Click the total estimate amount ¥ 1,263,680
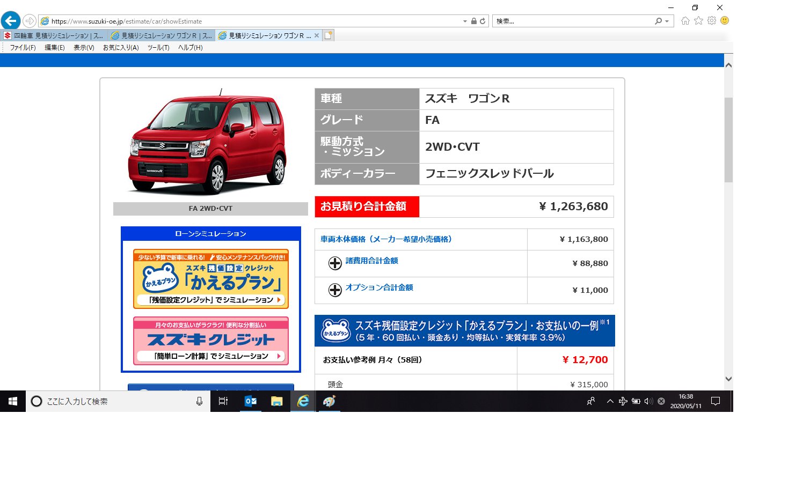The width and height of the screenshot is (803, 487). pos(574,206)
